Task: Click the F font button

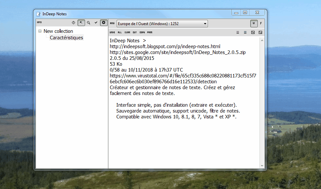Action: (x=261, y=23)
